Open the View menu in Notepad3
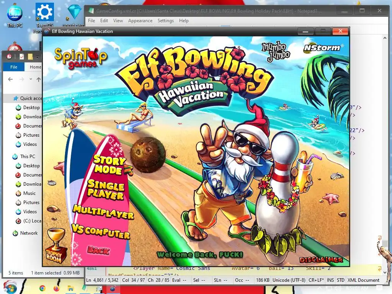392x294 pixels. [x=118, y=21]
